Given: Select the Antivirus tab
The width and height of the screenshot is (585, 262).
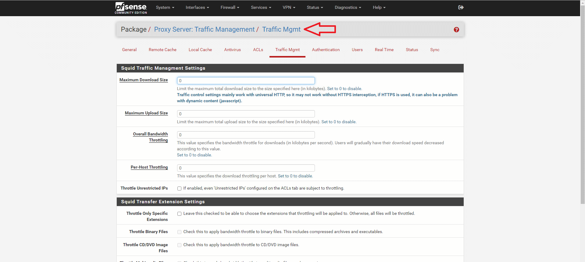Looking at the screenshot, I should click(x=233, y=50).
